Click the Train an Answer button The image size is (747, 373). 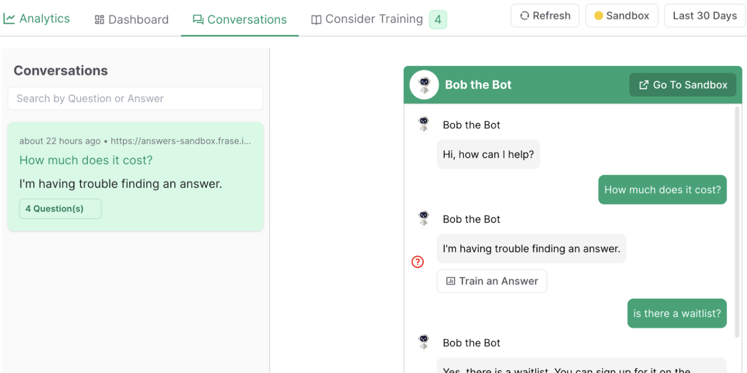coord(492,281)
